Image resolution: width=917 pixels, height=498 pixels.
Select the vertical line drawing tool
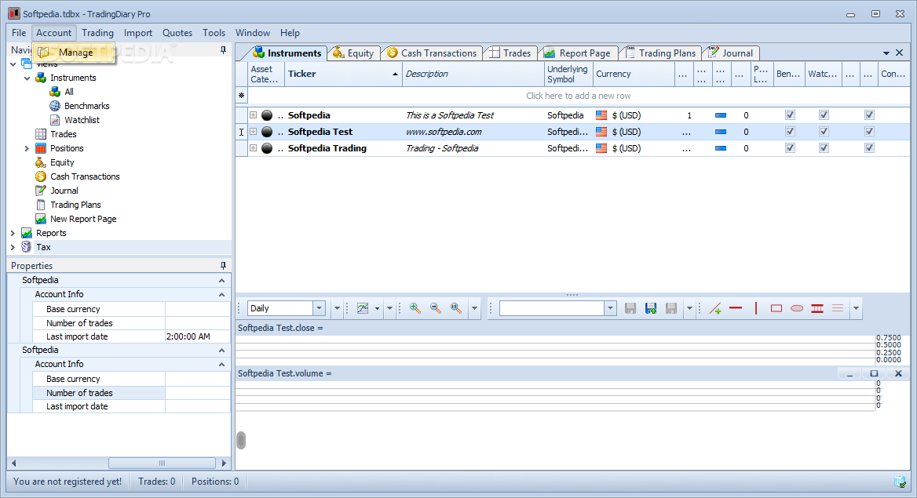(x=756, y=308)
